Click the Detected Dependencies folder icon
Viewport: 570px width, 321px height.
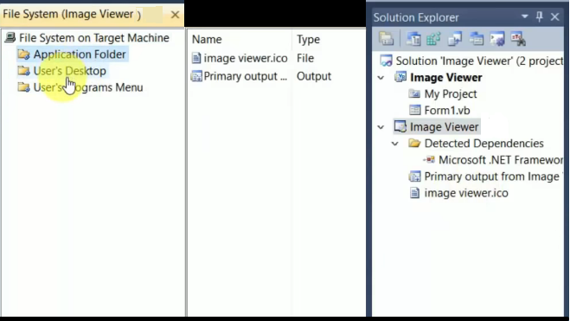coord(414,143)
